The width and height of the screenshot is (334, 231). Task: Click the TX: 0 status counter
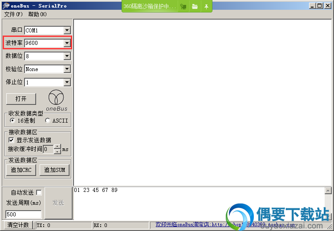[x=64, y=225]
